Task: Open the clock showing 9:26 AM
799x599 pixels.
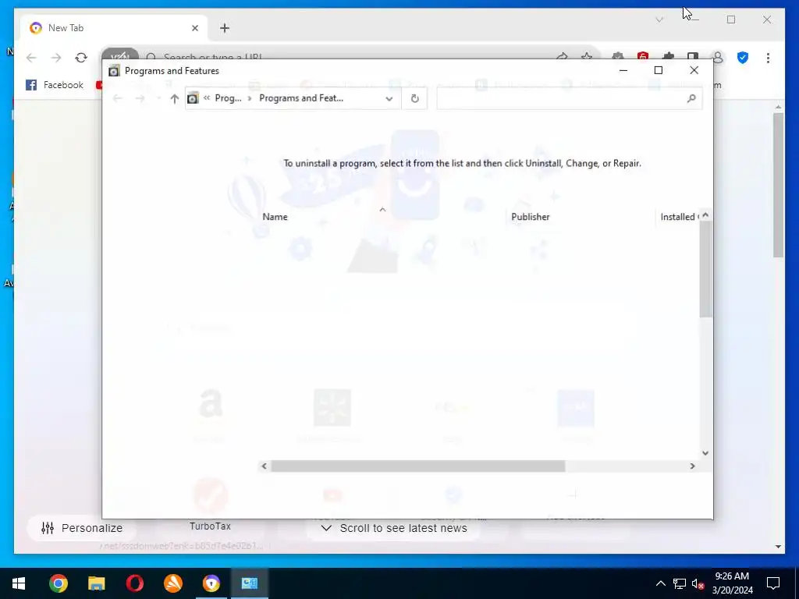Action: [x=732, y=583]
